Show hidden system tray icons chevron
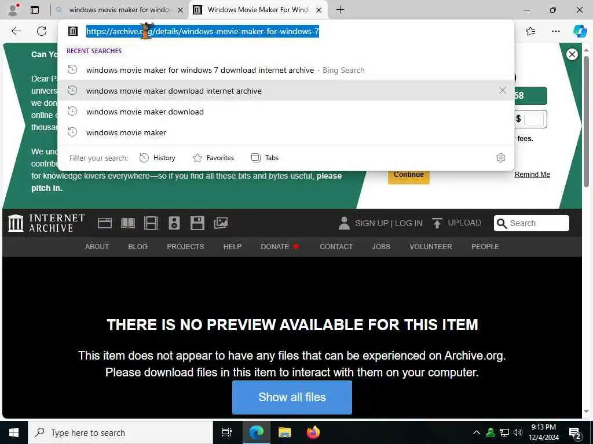 tap(477, 432)
